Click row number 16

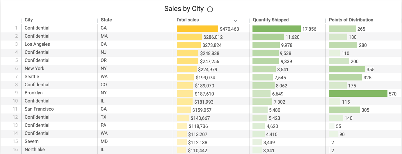[15, 150]
